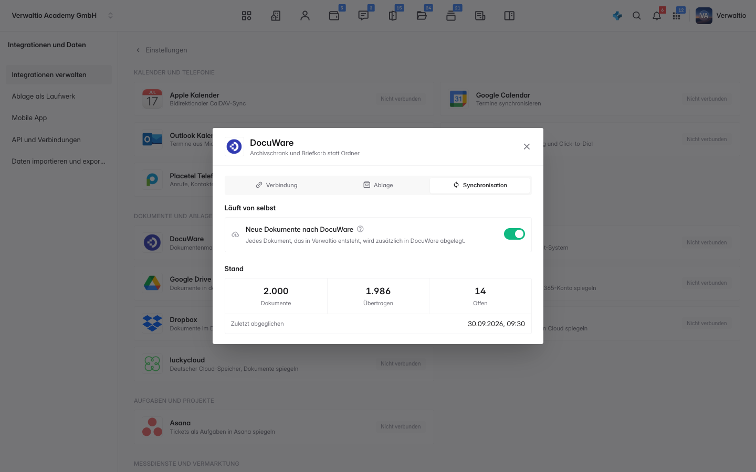Open the folder icon with badge 24
This screenshot has width=756, height=472.
[422, 16]
